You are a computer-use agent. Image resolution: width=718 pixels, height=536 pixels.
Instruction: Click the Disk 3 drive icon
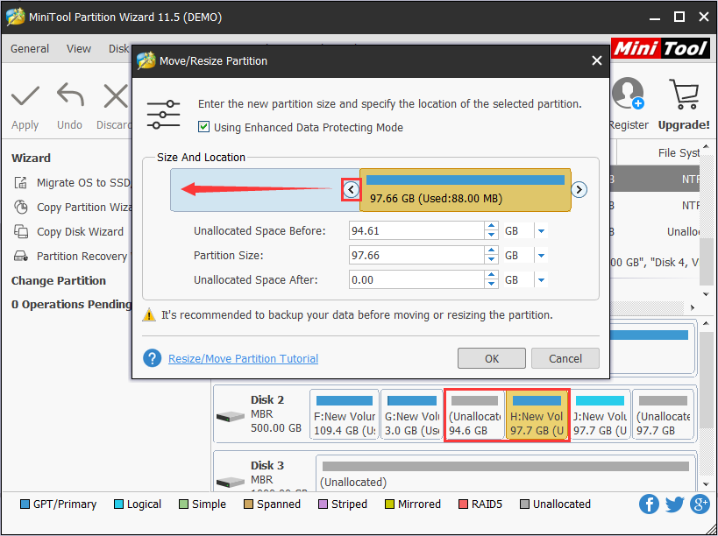(x=231, y=482)
